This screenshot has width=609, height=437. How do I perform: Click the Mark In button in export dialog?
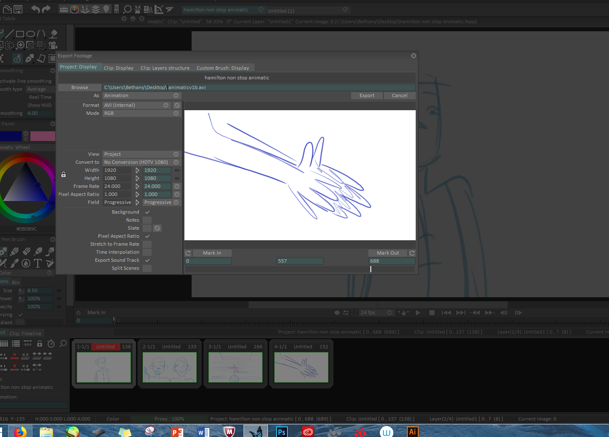click(212, 253)
